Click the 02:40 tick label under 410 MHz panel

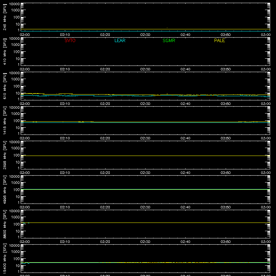pyautogui.click(x=185, y=69)
